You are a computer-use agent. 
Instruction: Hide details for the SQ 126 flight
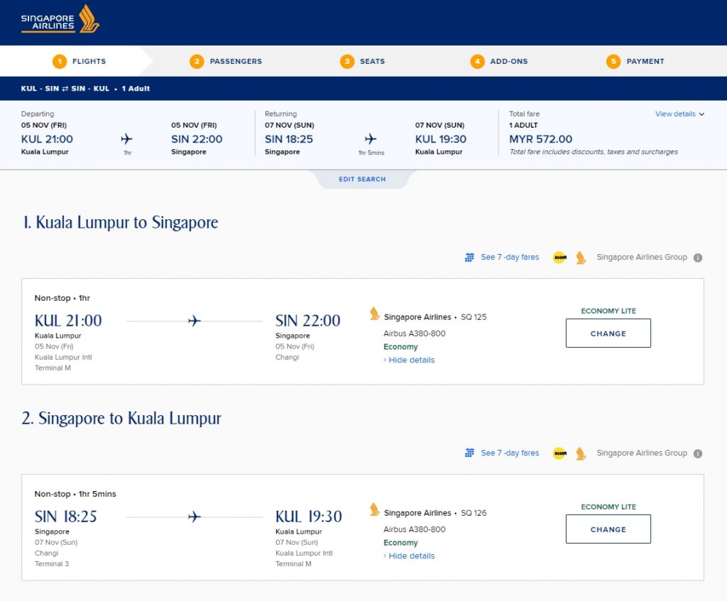pyautogui.click(x=411, y=556)
